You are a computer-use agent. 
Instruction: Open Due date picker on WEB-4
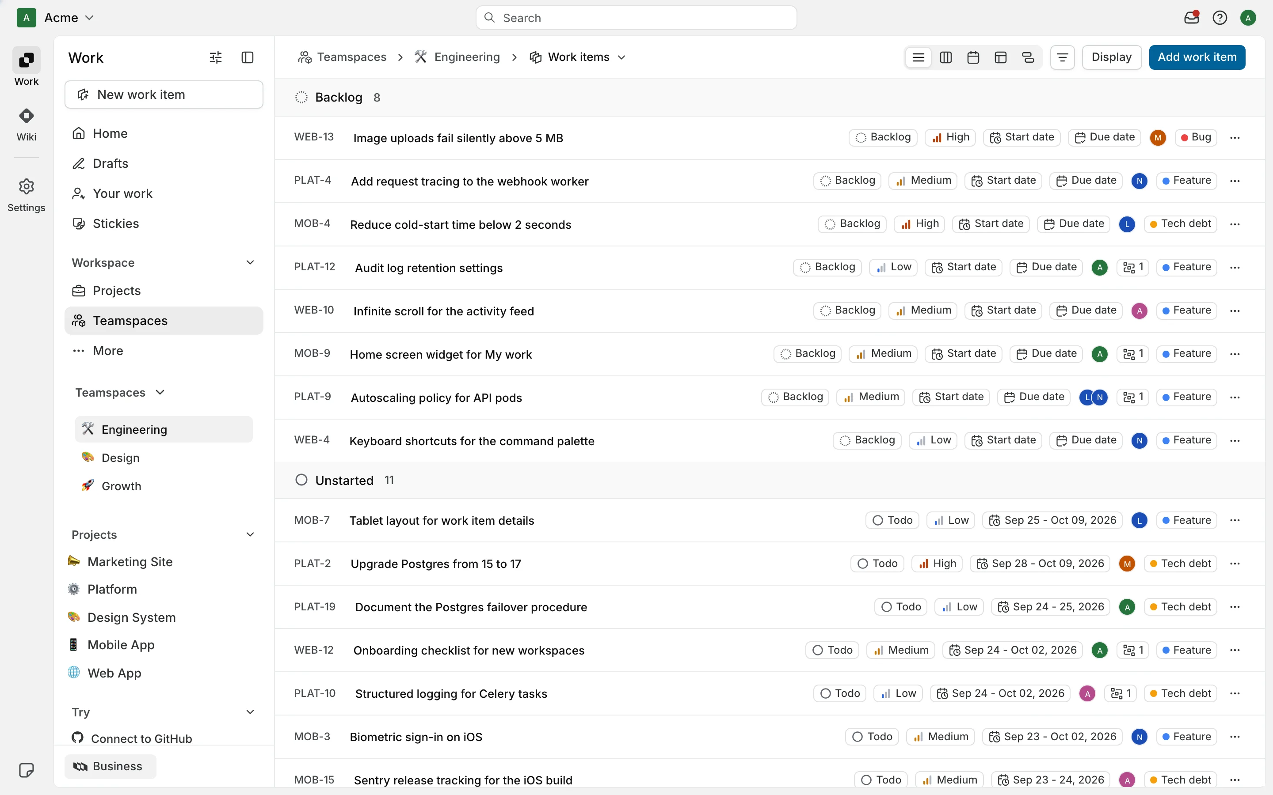[1086, 441]
